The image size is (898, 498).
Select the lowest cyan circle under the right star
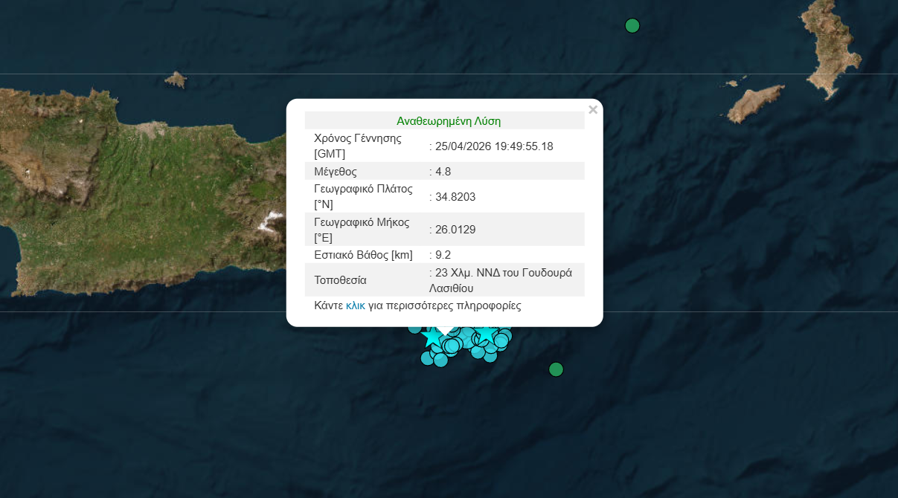(x=490, y=355)
